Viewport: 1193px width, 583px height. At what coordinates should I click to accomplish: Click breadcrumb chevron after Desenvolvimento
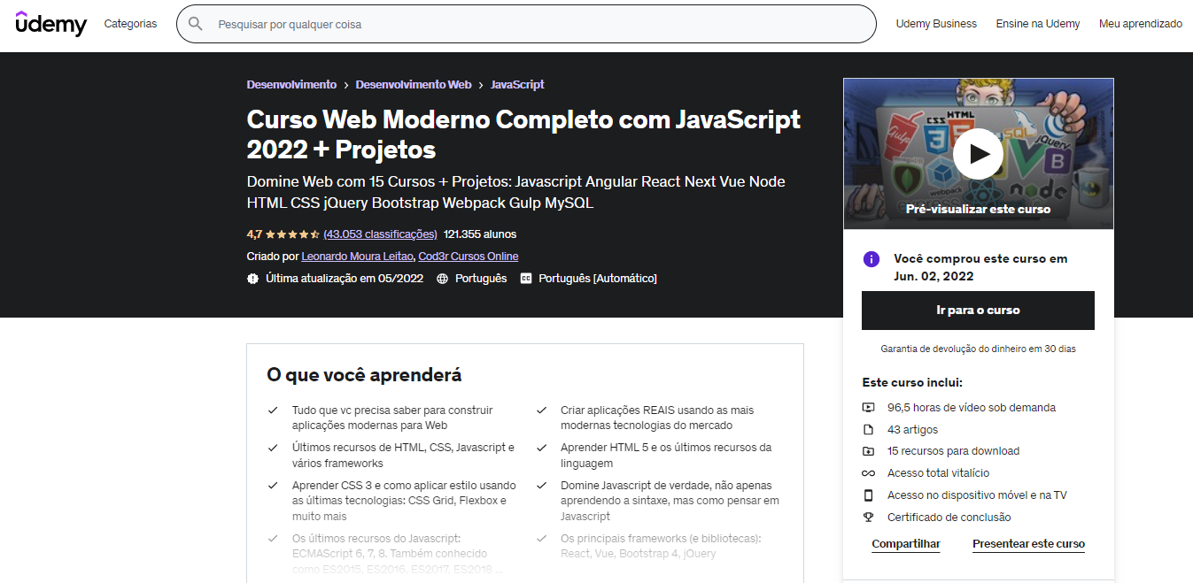click(346, 85)
